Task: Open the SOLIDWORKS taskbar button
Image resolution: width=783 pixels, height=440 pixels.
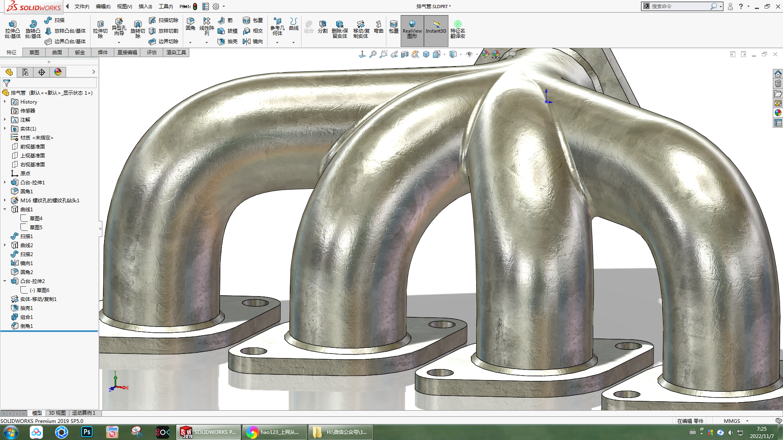Action: point(209,432)
